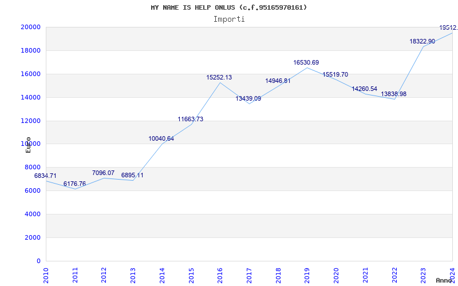Screen dimensions: 458x286
Task: Click x-axis year label 2015
Action: [191, 276]
